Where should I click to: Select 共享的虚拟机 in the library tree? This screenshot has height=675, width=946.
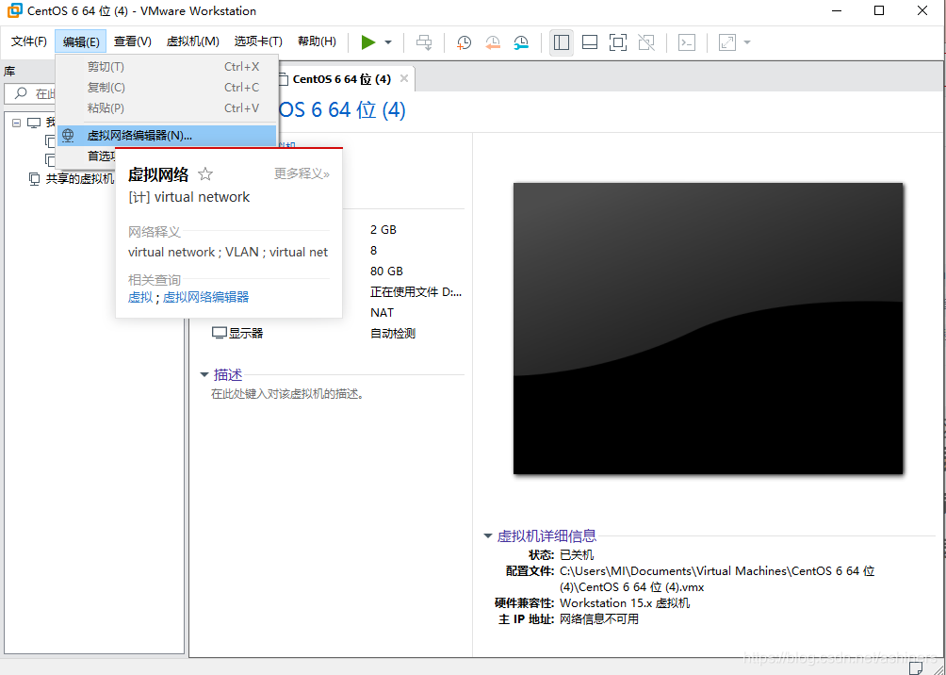pos(80,179)
